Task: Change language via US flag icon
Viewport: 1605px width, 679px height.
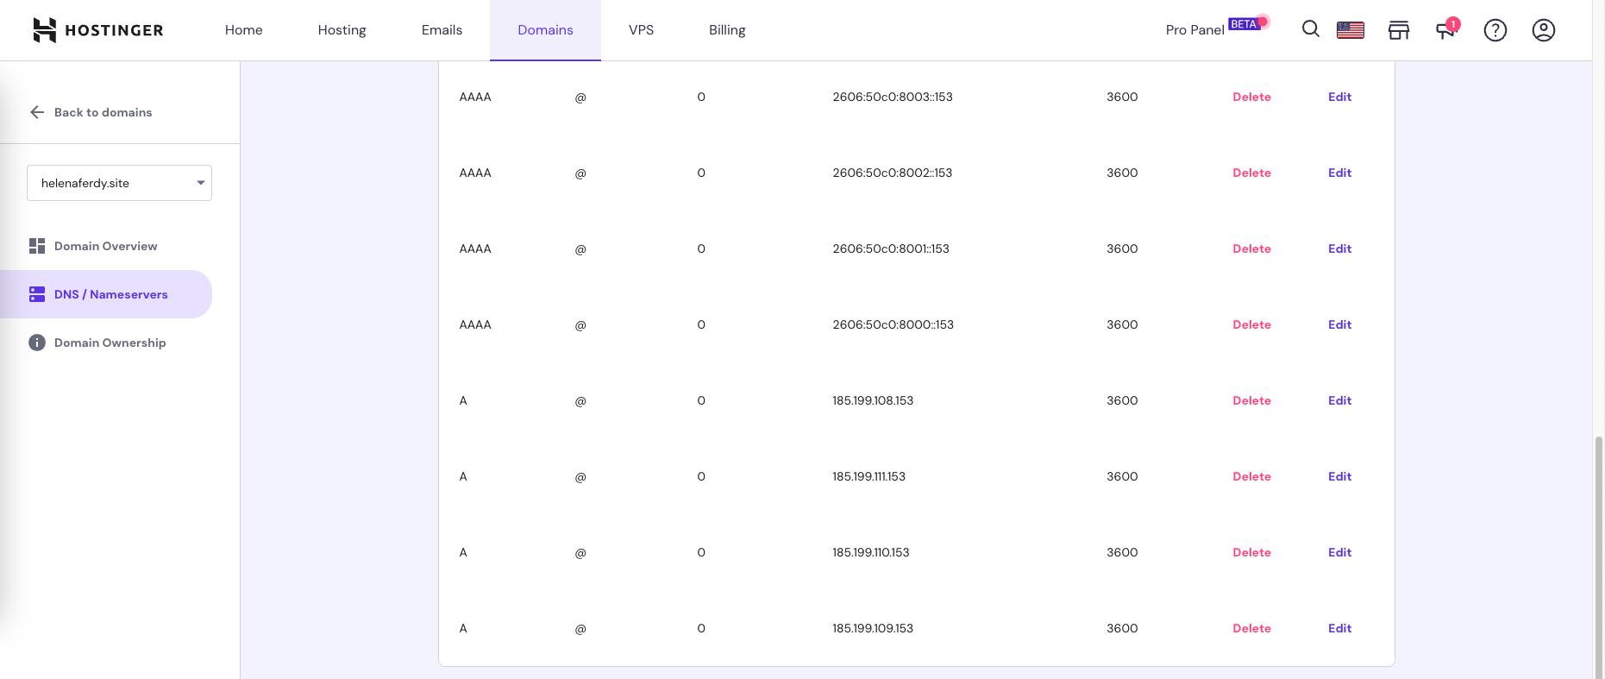Action: point(1350,30)
